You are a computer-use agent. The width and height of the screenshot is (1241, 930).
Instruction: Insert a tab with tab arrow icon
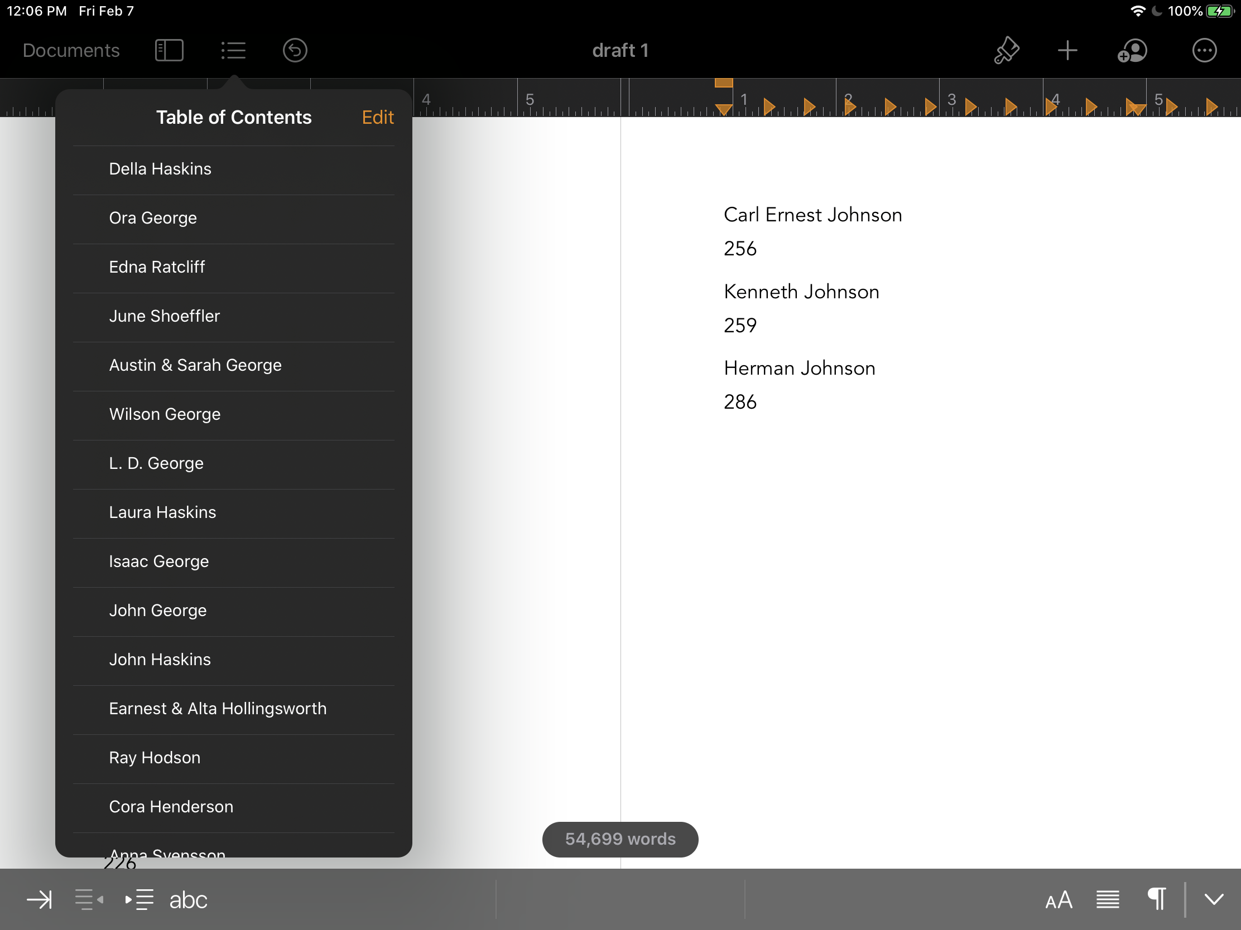coord(39,900)
